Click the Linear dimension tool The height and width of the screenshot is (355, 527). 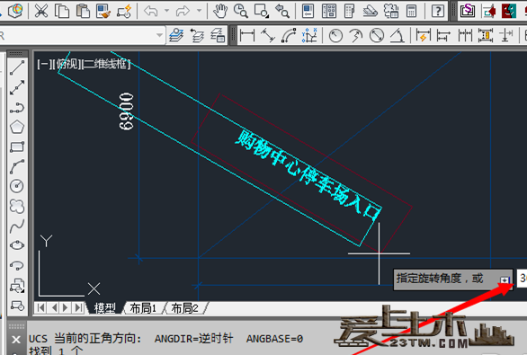click(247, 35)
